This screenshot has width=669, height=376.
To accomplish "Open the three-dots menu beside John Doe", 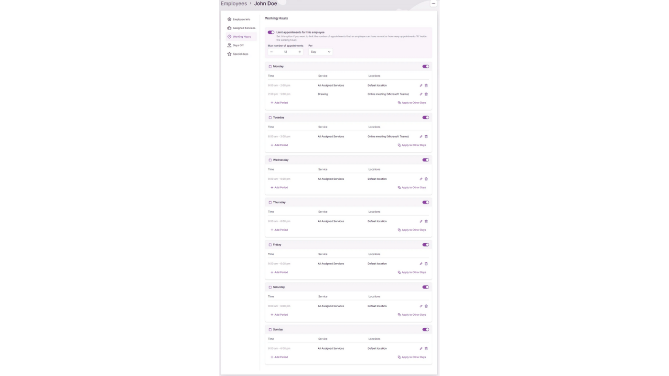I will (x=433, y=3).
